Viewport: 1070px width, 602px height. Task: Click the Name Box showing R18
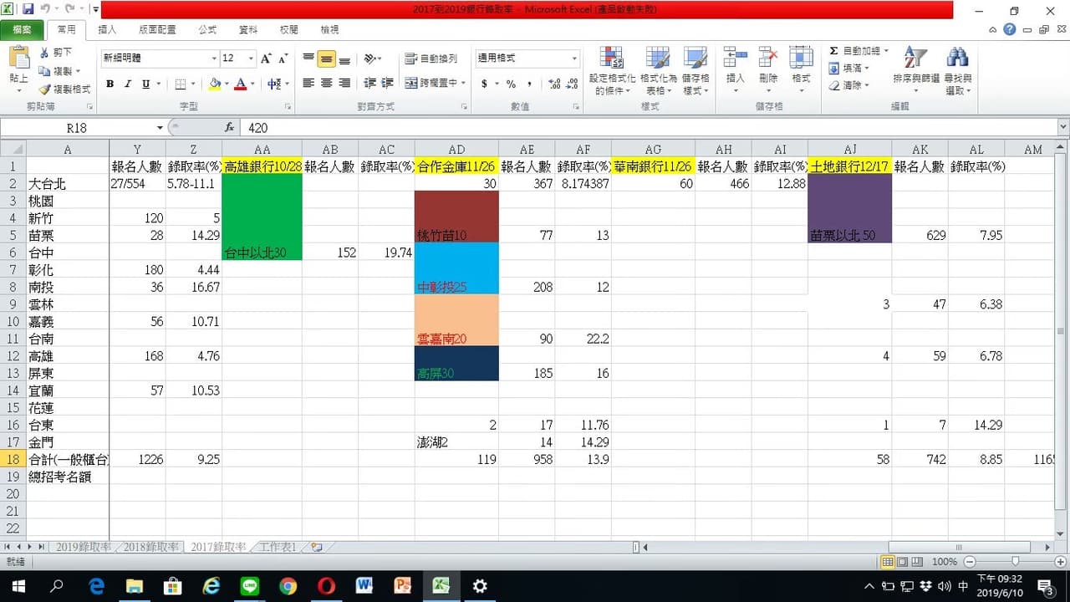(x=77, y=128)
